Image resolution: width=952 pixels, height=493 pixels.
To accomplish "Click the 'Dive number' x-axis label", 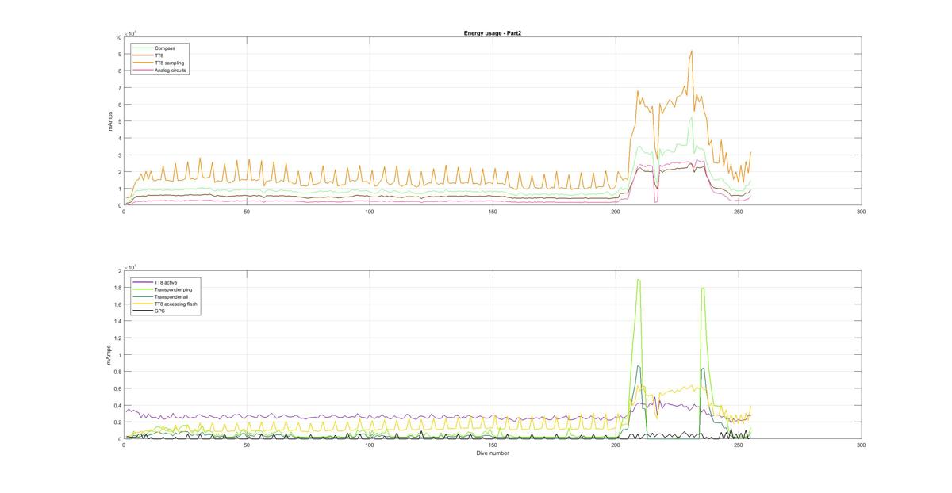I will [493, 453].
